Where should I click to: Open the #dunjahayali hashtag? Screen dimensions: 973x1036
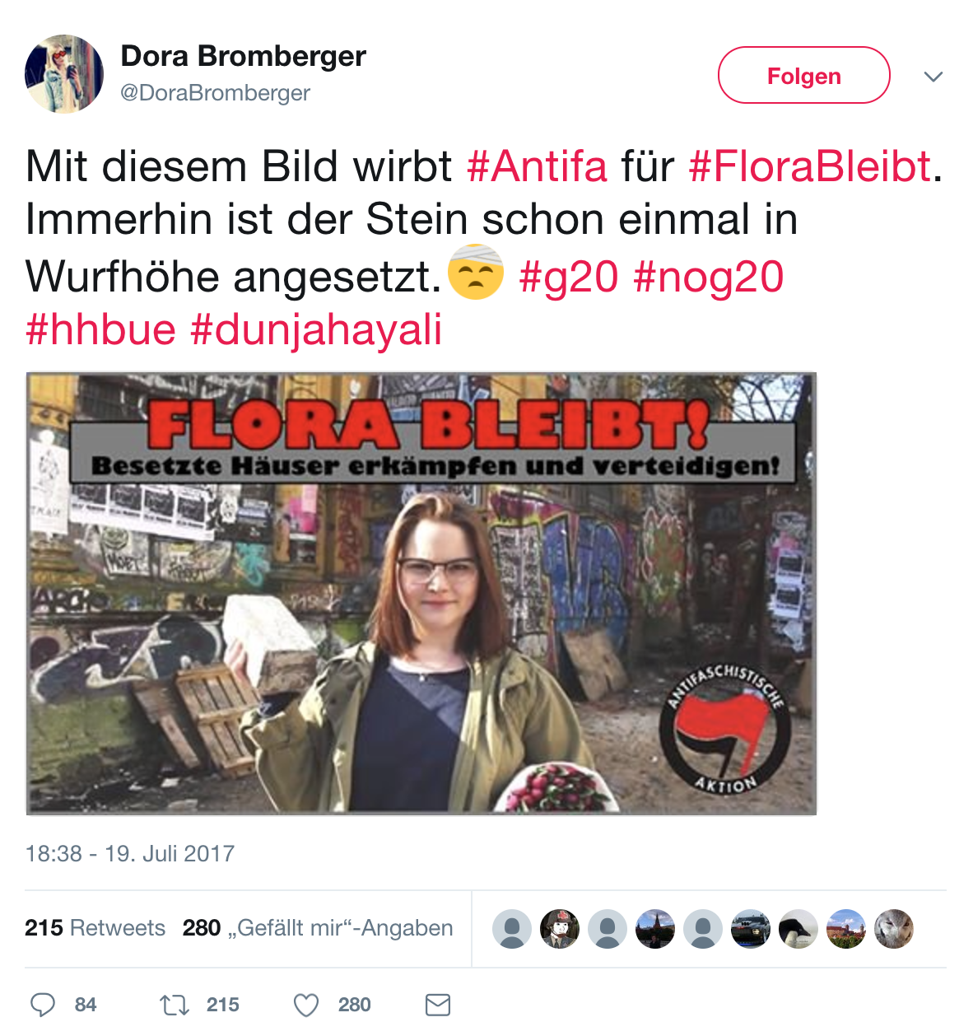316,330
